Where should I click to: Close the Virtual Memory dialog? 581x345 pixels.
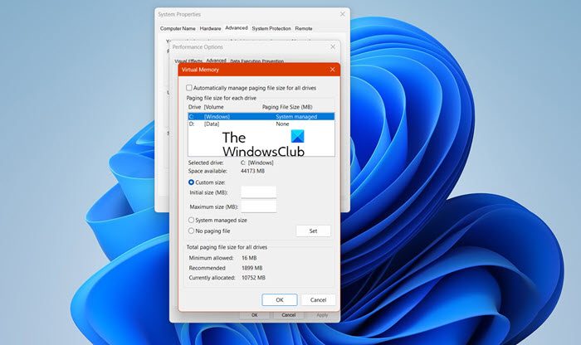332,69
